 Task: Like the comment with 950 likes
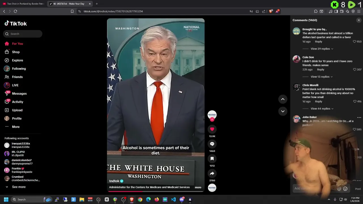point(354,42)
